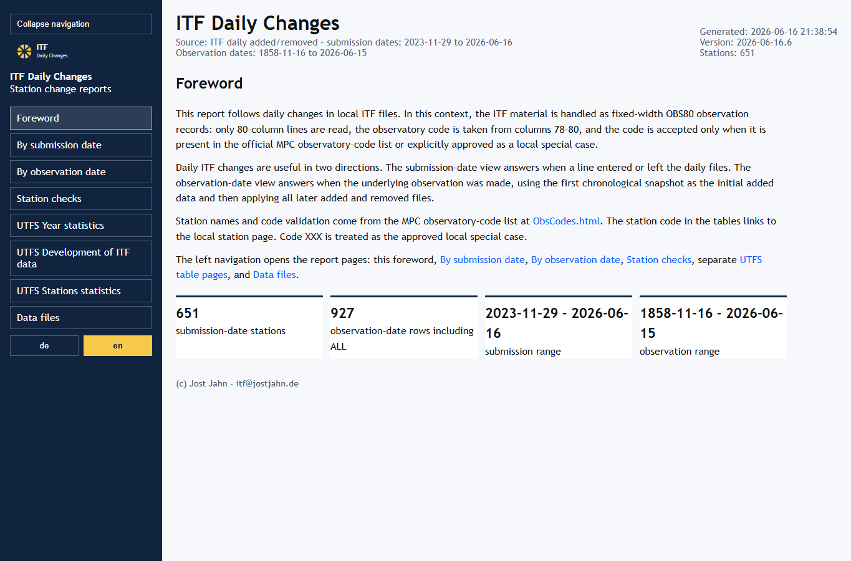
Task: Click the itf@jostjahn.de email address
Action: [267, 384]
